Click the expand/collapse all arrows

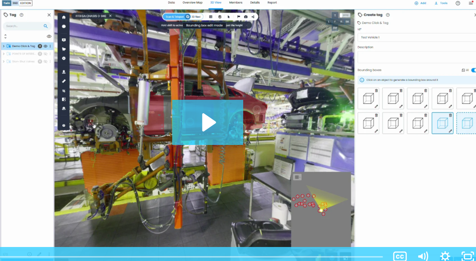pyautogui.click(x=5, y=37)
